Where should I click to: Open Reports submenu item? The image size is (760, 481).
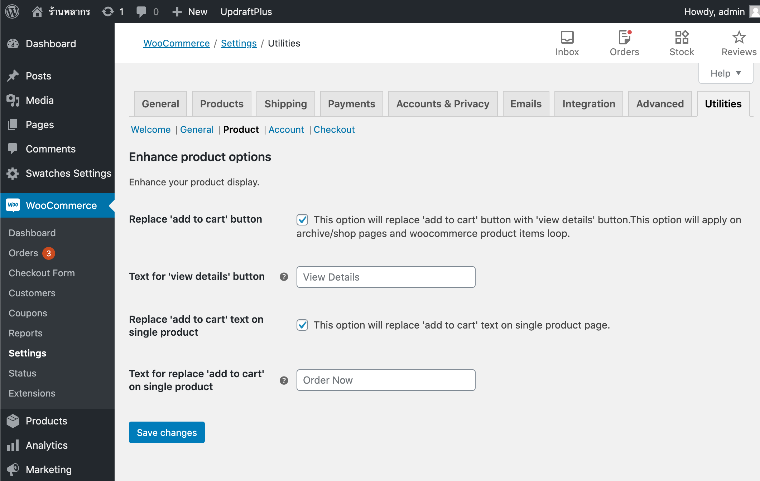tap(26, 333)
